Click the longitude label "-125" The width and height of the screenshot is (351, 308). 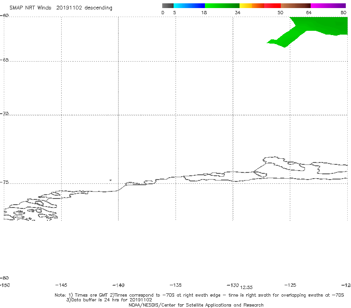[290, 285]
